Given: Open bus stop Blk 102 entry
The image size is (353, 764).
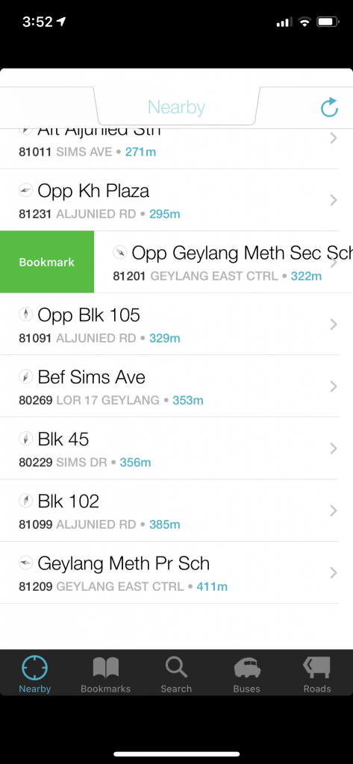Looking at the screenshot, I should [x=169, y=510].
